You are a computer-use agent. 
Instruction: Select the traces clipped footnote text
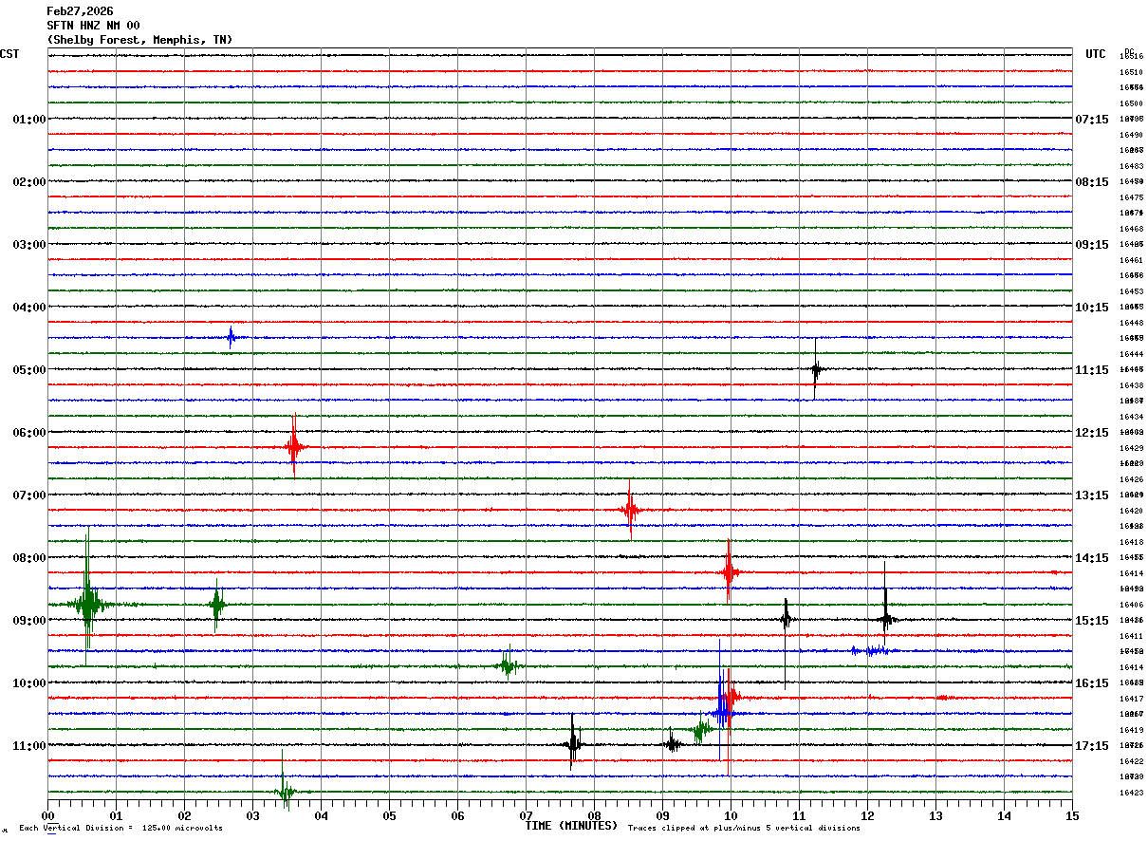click(744, 829)
